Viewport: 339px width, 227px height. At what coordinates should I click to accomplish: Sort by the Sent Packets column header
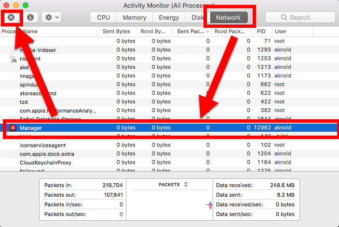191,31
